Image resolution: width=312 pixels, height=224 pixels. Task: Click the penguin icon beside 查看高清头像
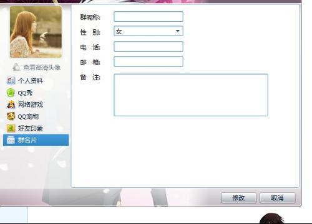point(16,67)
